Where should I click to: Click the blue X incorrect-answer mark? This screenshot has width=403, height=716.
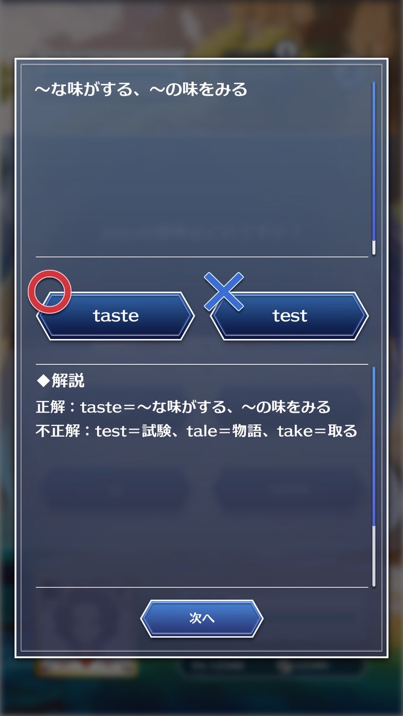(x=224, y=291)
